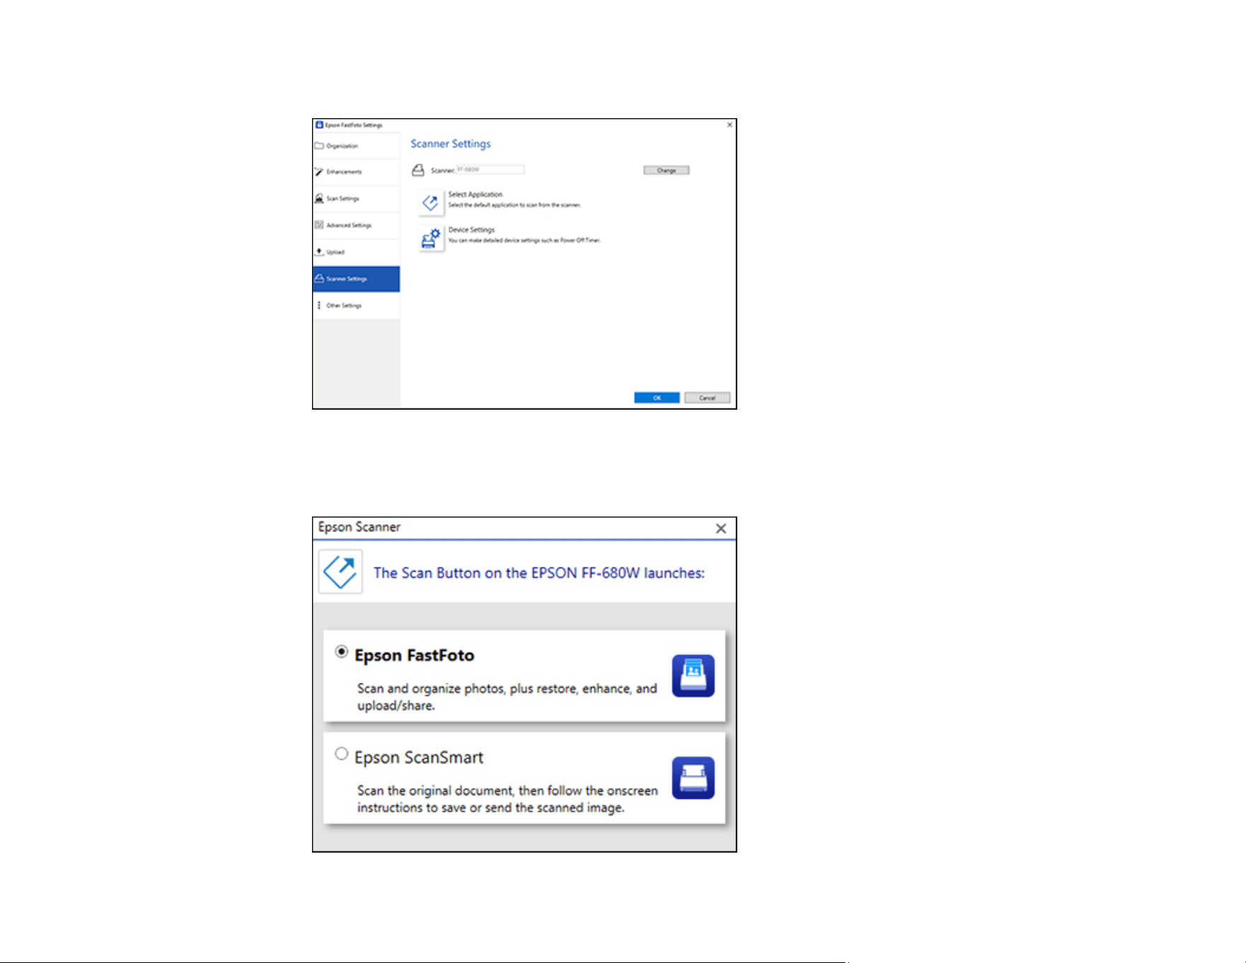Image resolution: width=1246 pixels, height=963 pixels.
Task: Open the Organization tab
Action: (356, 146)
